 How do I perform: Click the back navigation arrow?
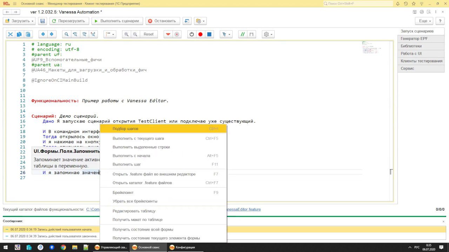(x=7, y=12)
